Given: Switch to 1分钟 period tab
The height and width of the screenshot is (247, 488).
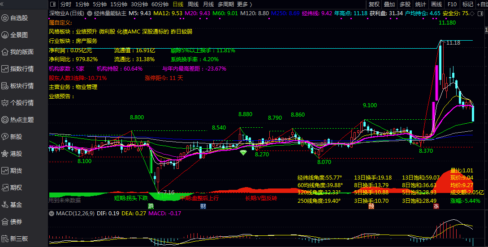Looking at the screenshot, I should click(x=82, y=4).
